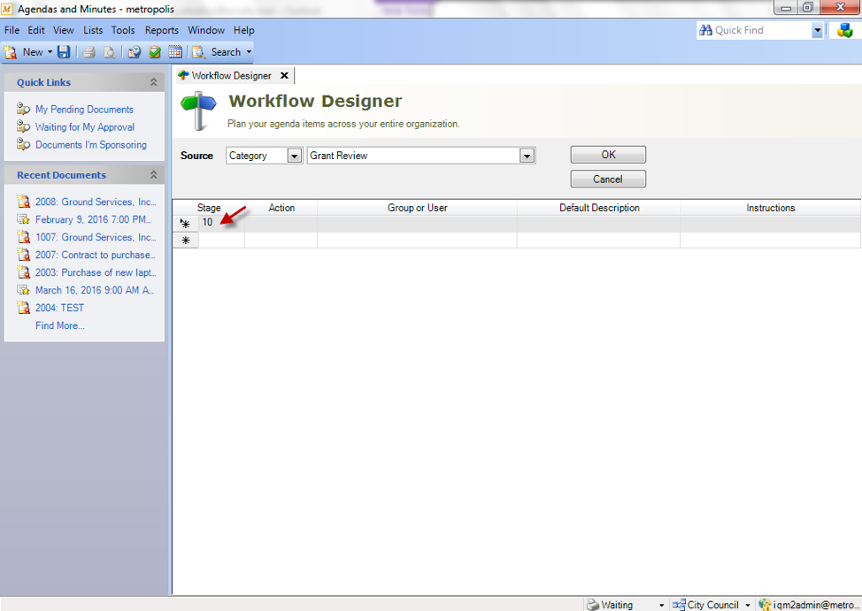Click the Action cell in stage 10 row

pos(281,224)
